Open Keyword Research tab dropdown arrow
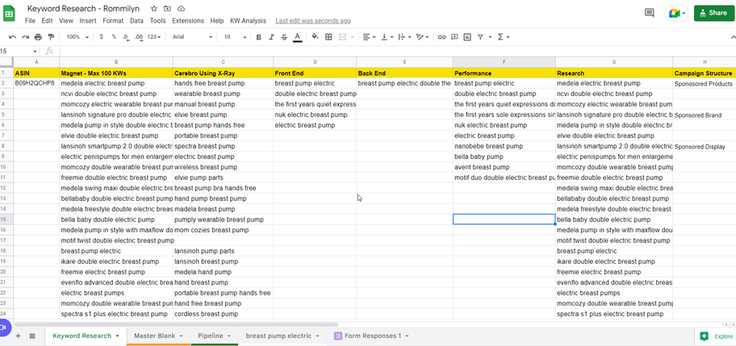Image resolution: width=736 pixels, height=346 pixels. pyautogui.click(x=117, y=336)
